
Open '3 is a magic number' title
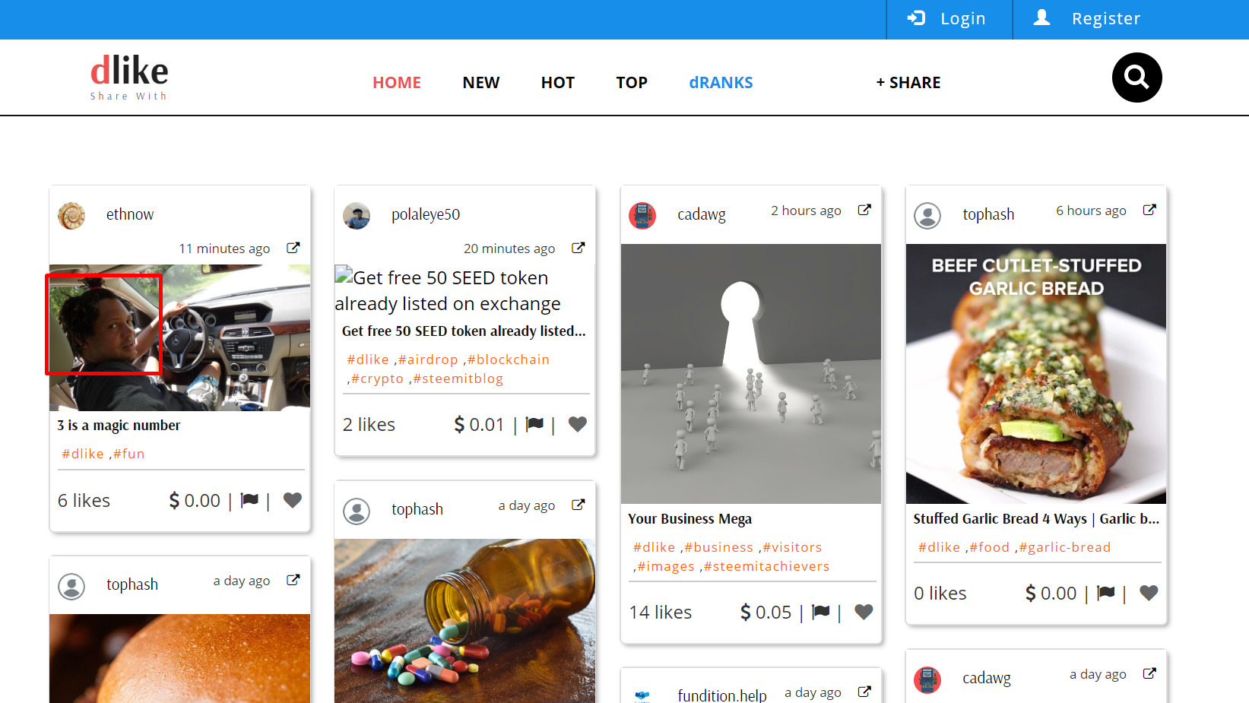pyautogui.click(x=119, y=426)
